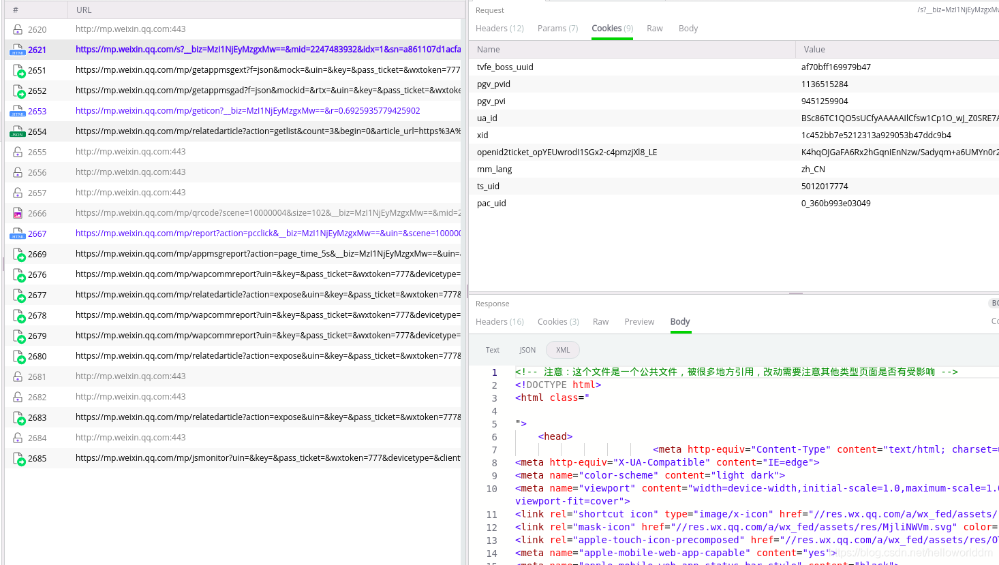
Task: Click the document icon of request 2679
Action: click(19, 336)
